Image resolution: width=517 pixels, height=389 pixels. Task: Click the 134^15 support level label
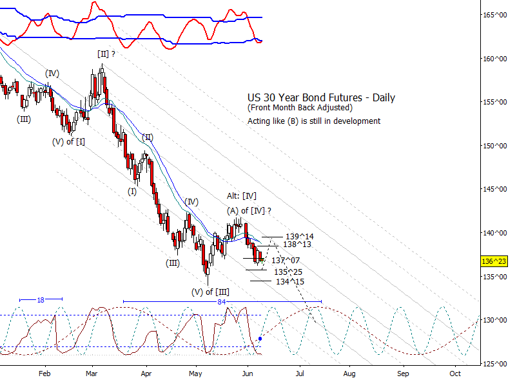click(290, 281)
